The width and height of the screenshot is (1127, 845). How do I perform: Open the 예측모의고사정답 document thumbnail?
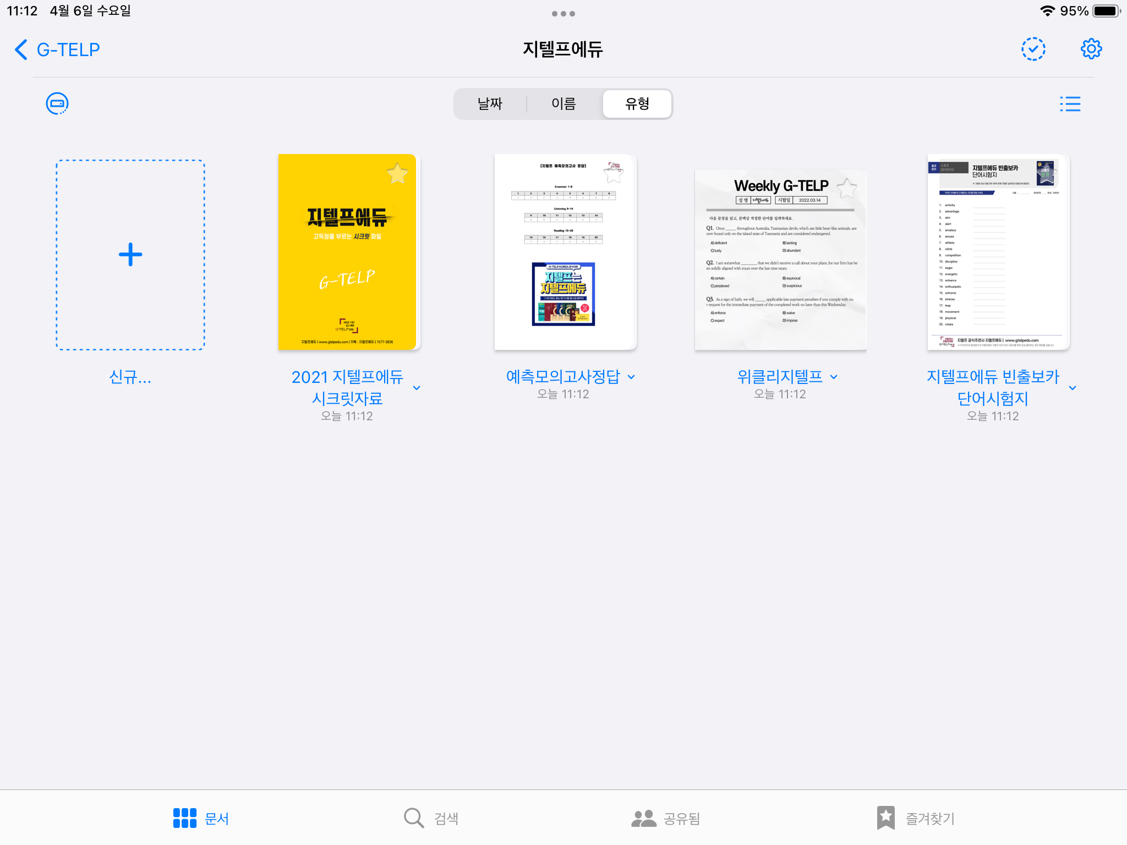point(565,252)
